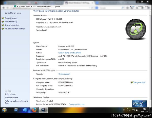Open the Windows Start menu orb
The height and width of the screenshot is (118, 152).
[4, 110]
